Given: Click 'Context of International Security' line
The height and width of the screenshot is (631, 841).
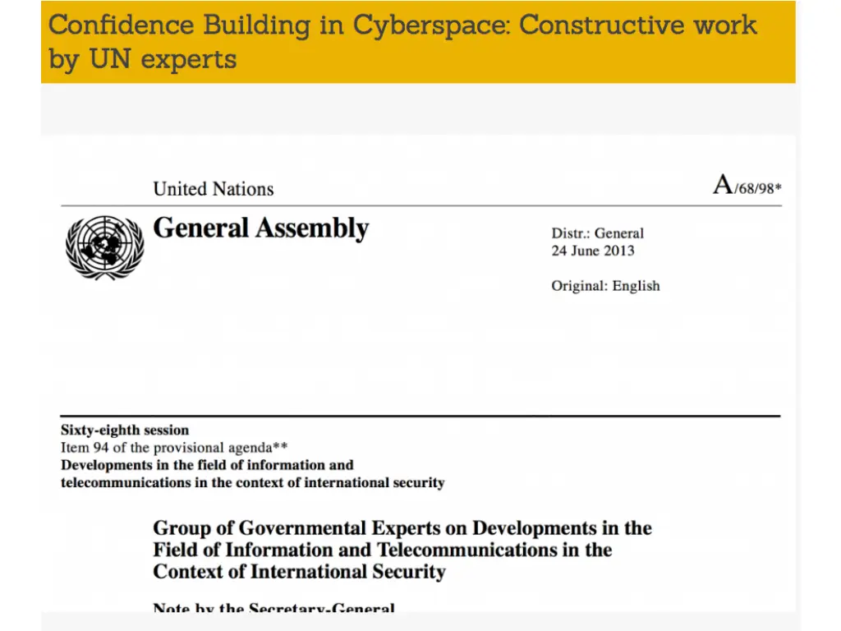Looking at the screenshot, I should (x=299, y=572).
